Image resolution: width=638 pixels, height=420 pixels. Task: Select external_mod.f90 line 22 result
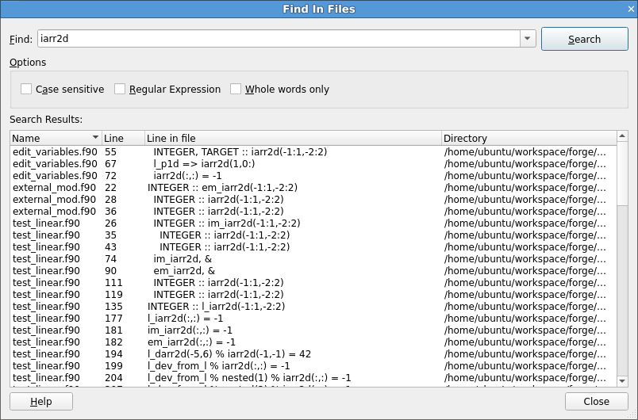238,188
